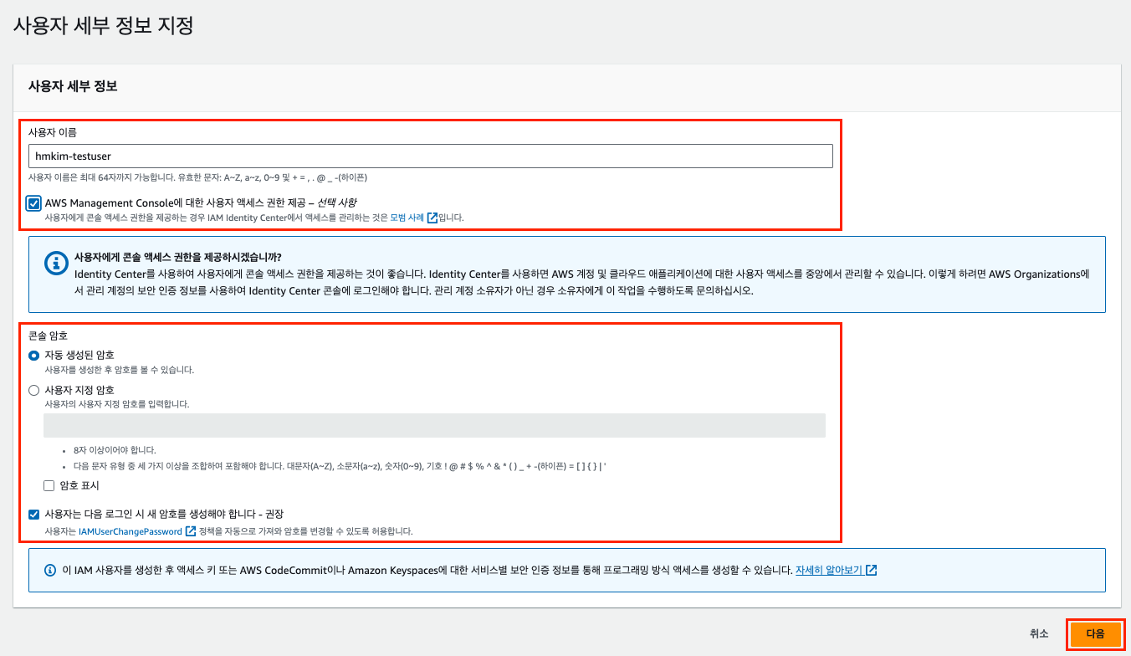Click the orange 다음 button

point(1095,634)
